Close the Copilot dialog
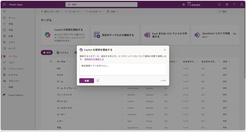Viewport: 246px width, 132px height. coord(165,50)
